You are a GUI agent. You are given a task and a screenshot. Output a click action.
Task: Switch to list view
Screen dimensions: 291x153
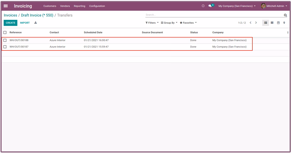pos(266,23)
